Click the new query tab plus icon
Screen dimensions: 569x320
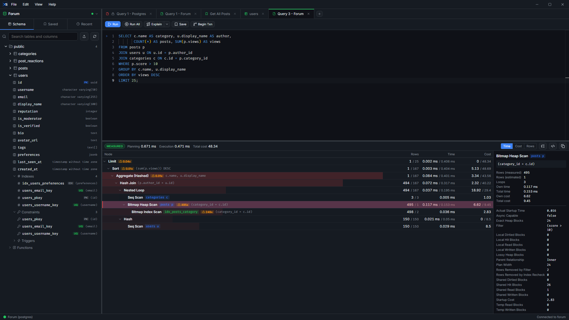320,14
